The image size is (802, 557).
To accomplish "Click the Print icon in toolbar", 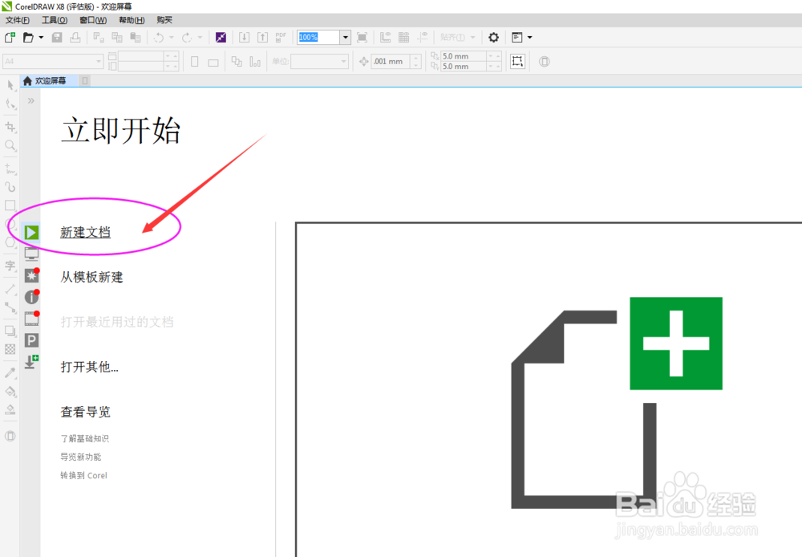I will (75, 38).
